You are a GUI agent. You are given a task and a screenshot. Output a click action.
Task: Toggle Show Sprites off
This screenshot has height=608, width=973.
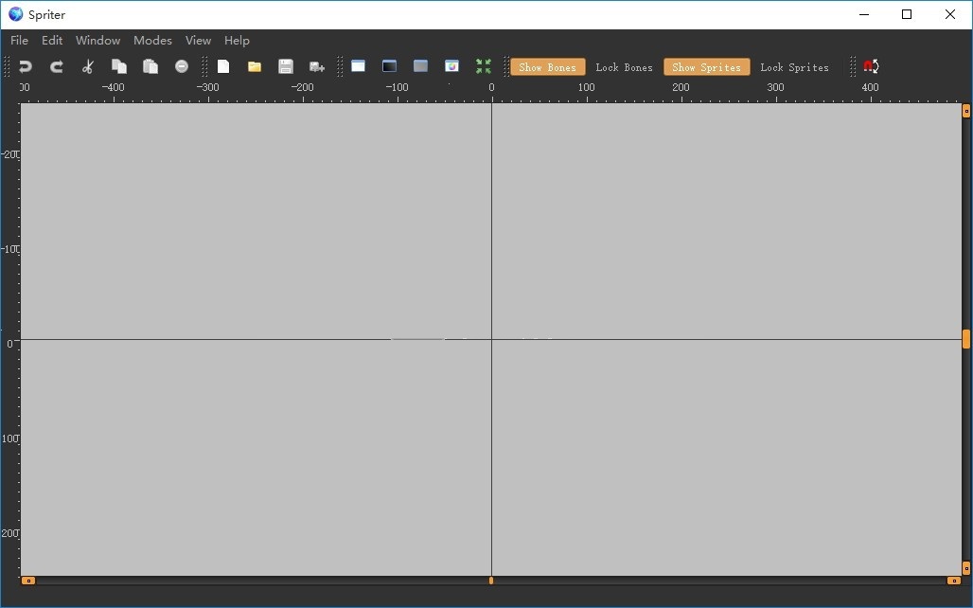[x=706, y=67]
